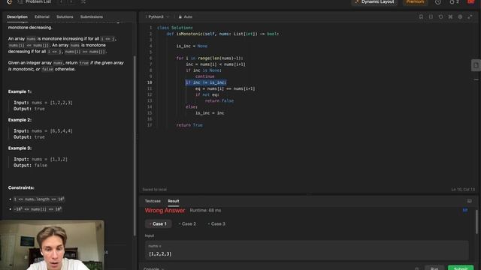Expand the Console panel

click(x=153, y=268)
